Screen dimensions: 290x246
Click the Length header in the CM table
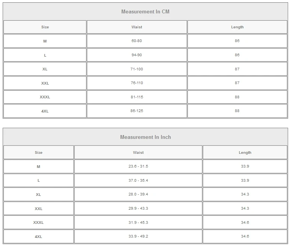[237, 27]
